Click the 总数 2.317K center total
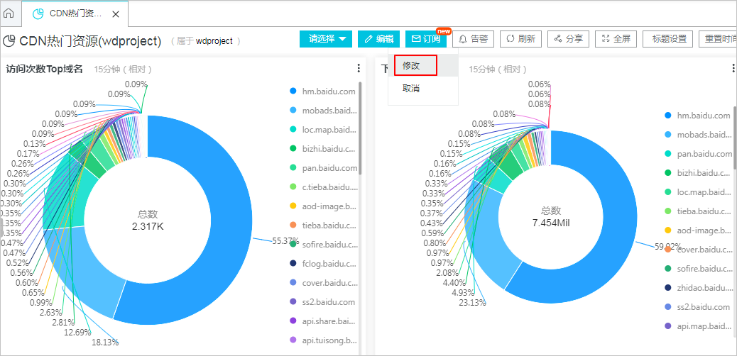 [148, 221]
